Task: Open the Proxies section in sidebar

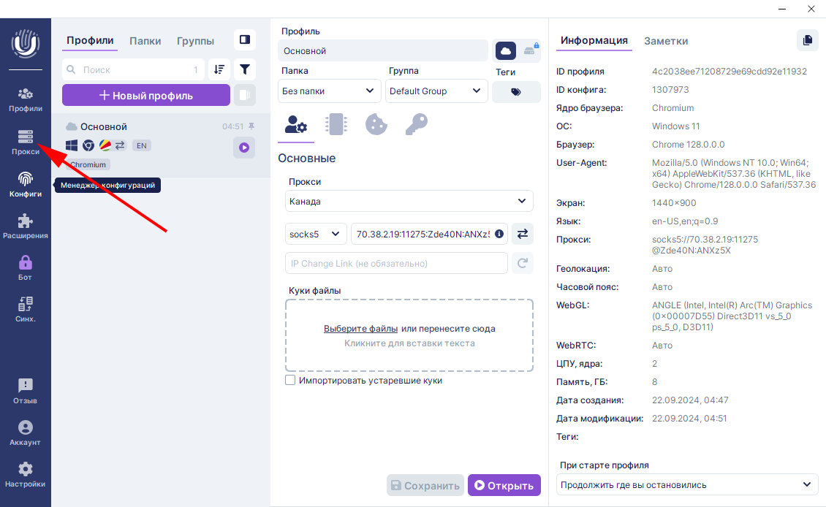Action: (26, 142)
